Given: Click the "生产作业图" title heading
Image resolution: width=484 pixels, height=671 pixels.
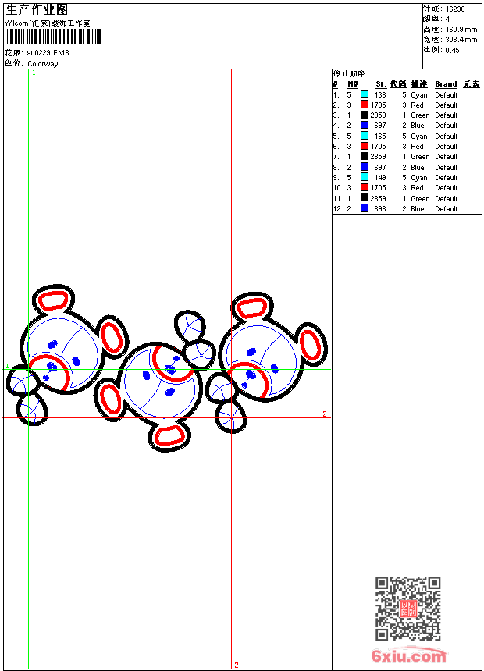Looking at the screenshot, I should [x=37, y=9].
